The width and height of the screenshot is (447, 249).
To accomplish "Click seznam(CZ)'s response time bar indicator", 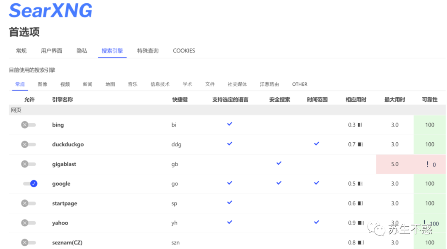I will click(x=360, y=243).
